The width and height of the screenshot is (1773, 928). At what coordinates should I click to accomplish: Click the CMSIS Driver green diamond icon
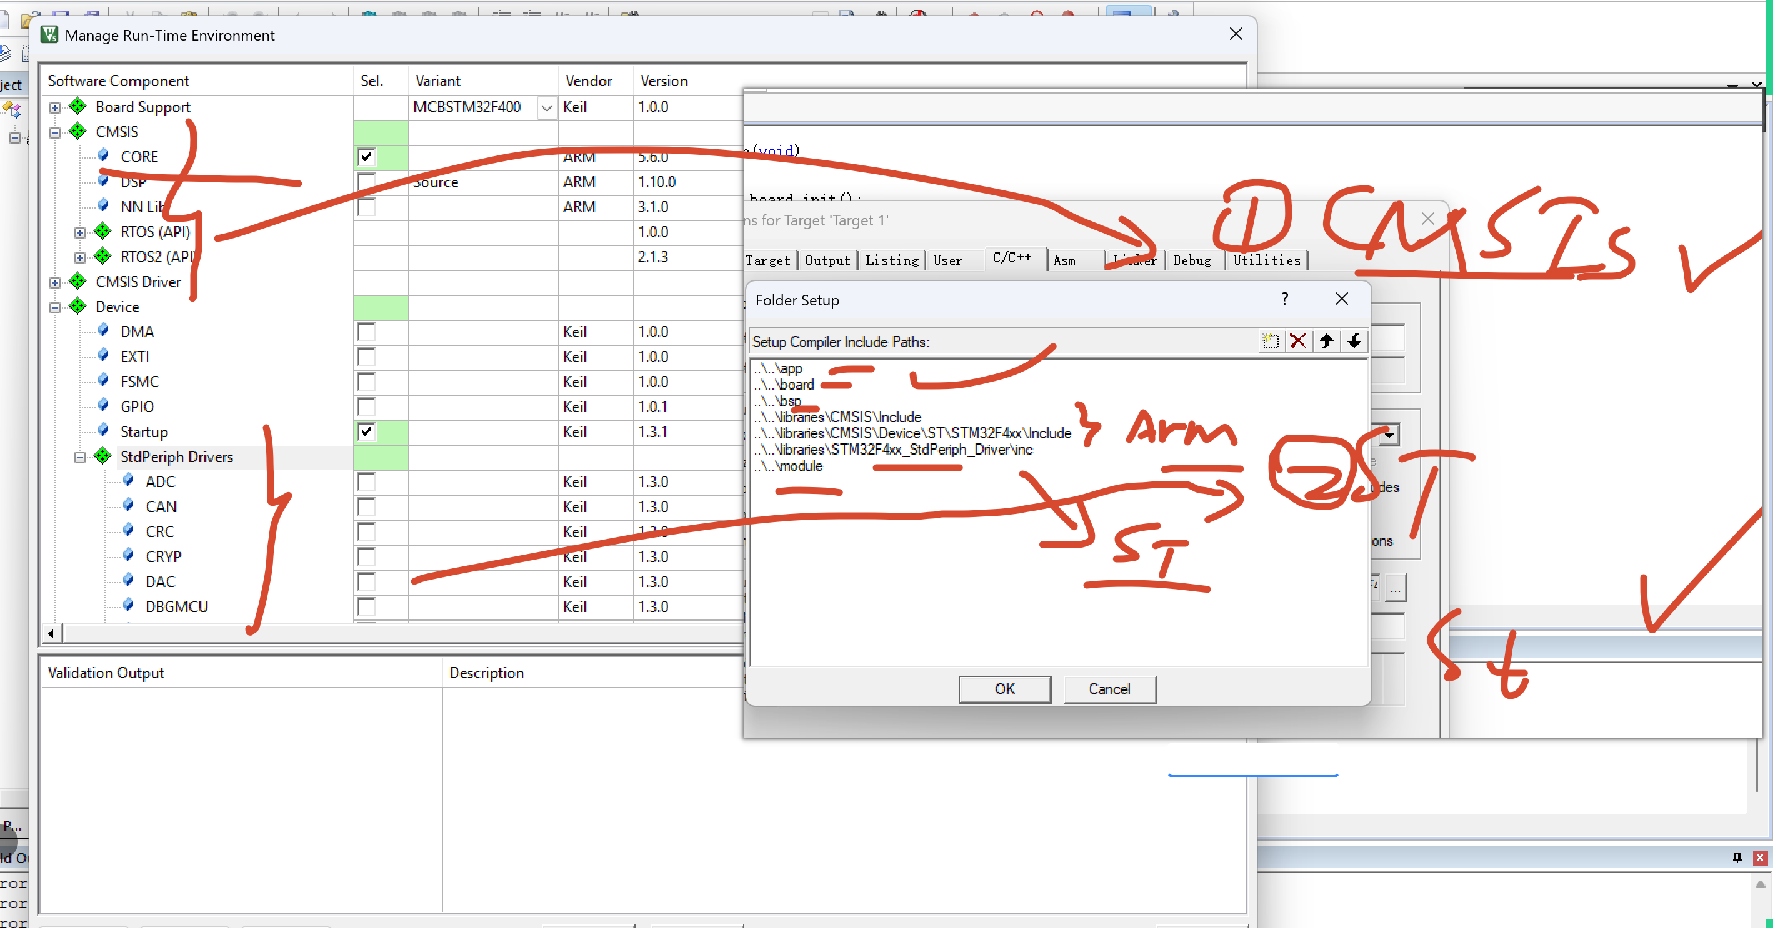click(77, 282)
